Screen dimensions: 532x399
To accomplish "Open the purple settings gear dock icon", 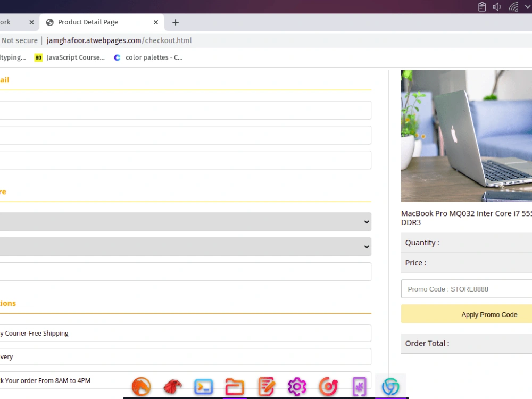I will point(297,386).
